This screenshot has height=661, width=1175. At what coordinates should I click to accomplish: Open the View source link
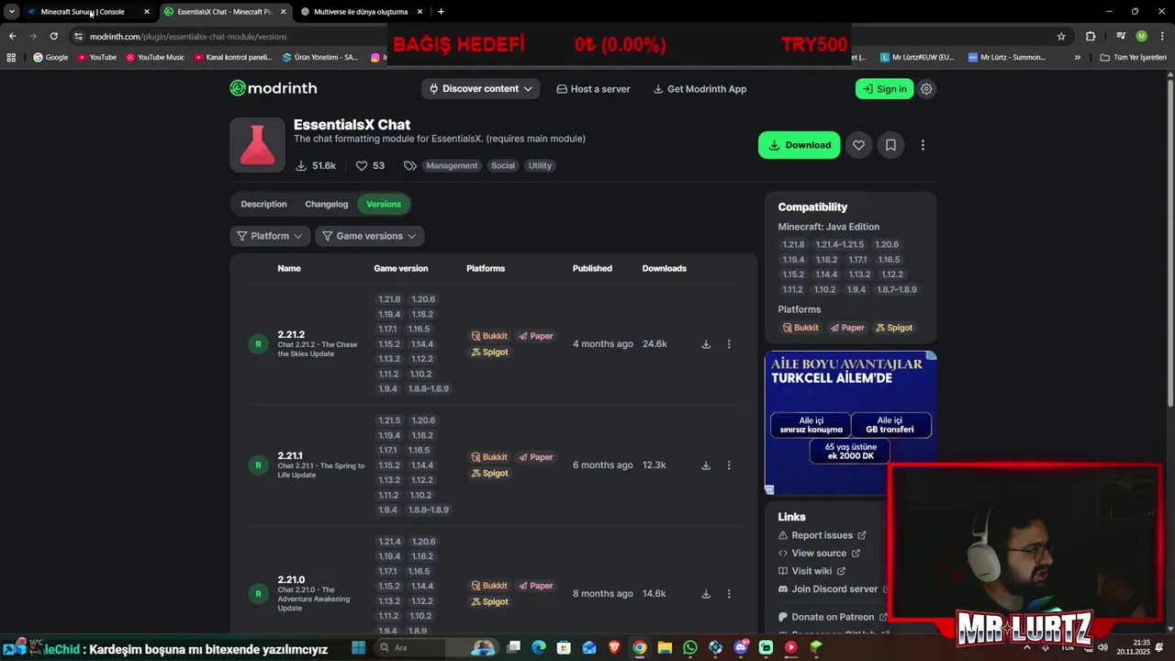[819, 553]
